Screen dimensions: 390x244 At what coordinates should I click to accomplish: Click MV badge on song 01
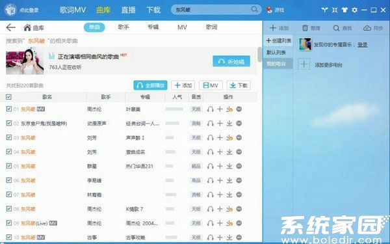pyautogui.click(x=41, y=109)
